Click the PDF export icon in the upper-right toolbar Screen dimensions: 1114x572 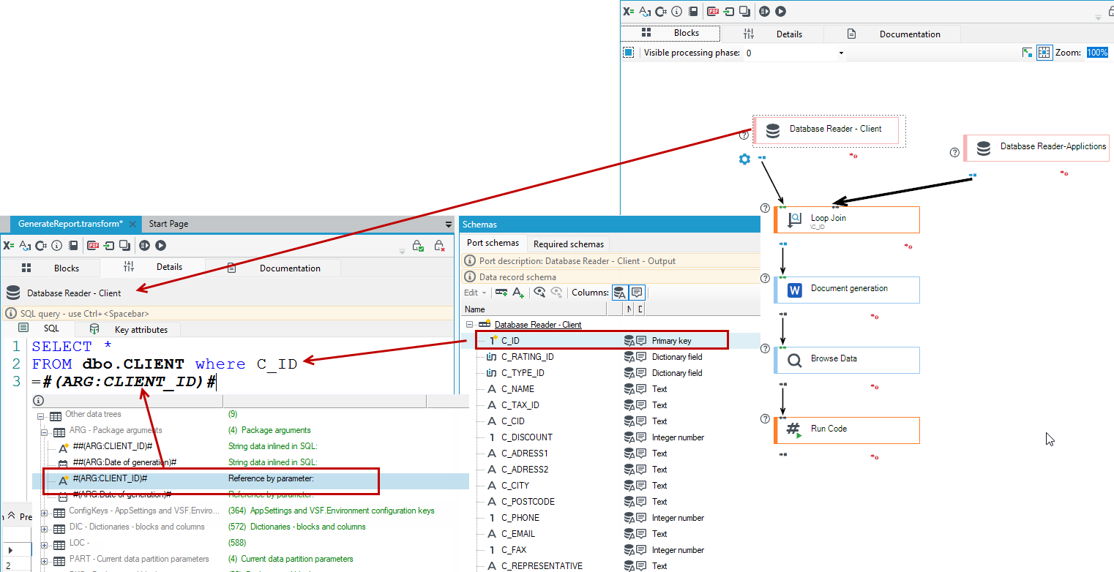click(x=713, y=11)
